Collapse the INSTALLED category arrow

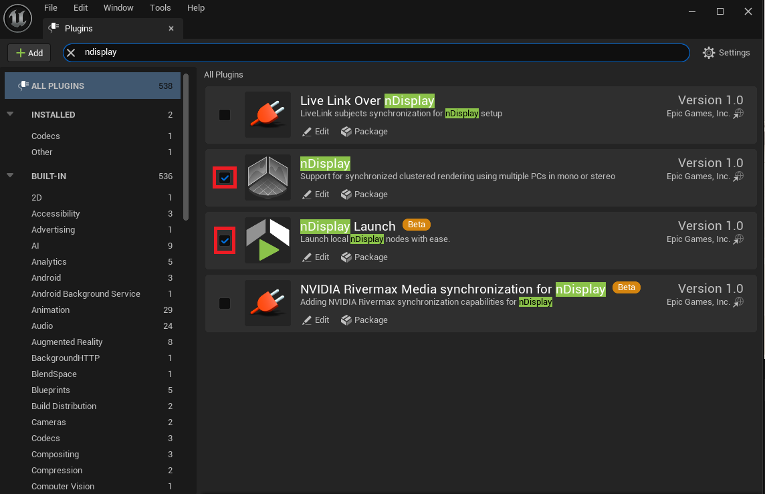click(x=10, y=114)
